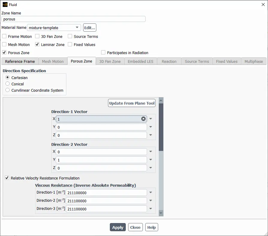Viewport: 268px width, 236px height.
Task: Click Viscous Resistance Direction-1 value field
Action: click(x=106, y=193)
